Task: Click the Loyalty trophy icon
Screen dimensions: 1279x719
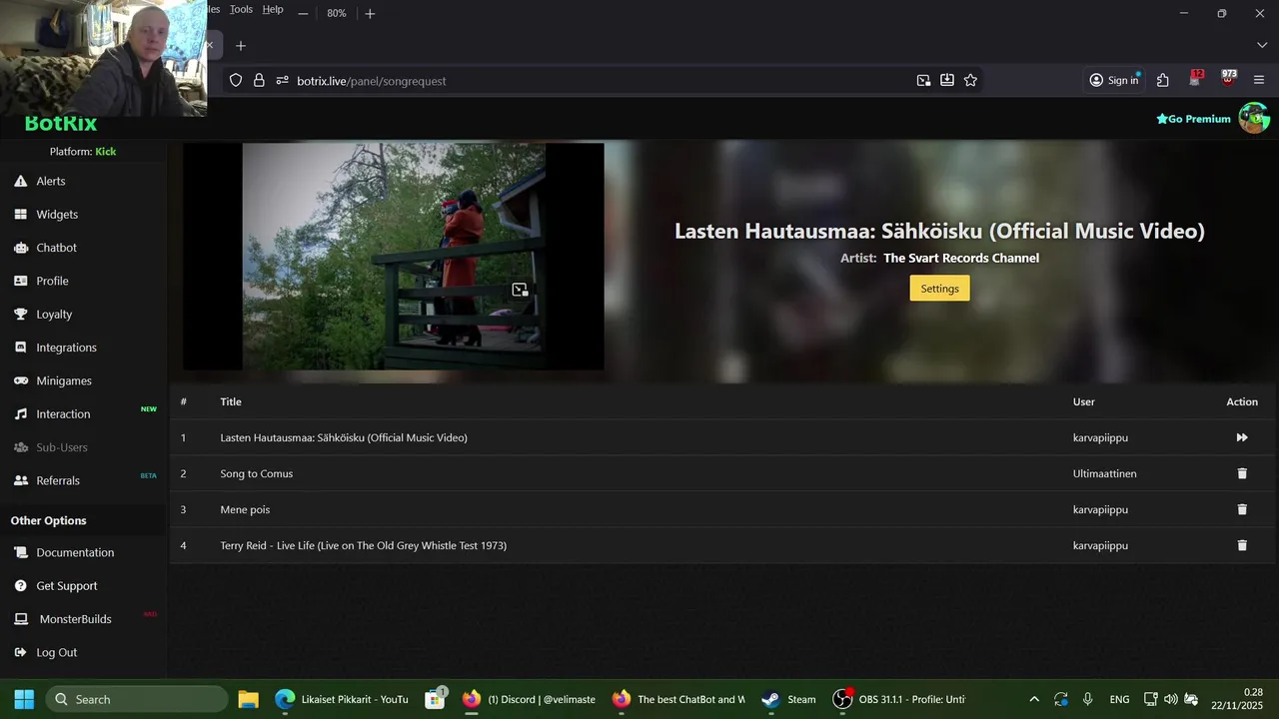Action: point(20,315)
